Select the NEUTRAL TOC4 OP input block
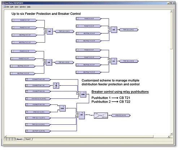 click(88, 41)
